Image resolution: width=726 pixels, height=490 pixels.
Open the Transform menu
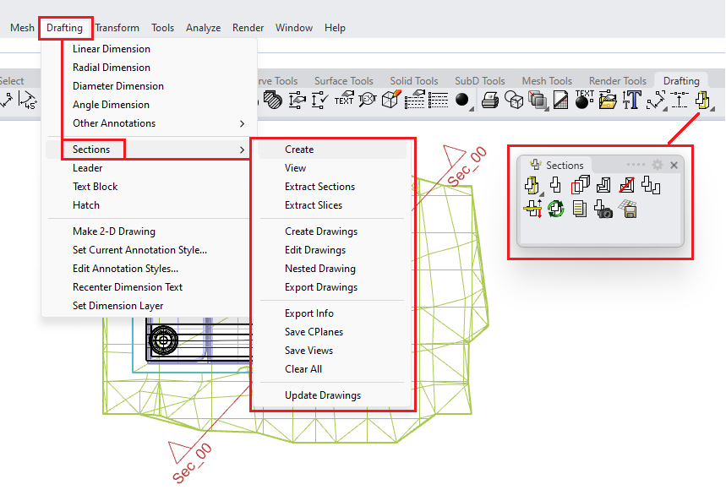pos(117,27)
